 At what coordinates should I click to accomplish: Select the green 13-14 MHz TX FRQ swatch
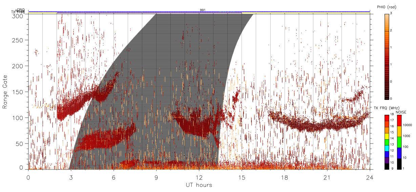[x=387, y=142]
